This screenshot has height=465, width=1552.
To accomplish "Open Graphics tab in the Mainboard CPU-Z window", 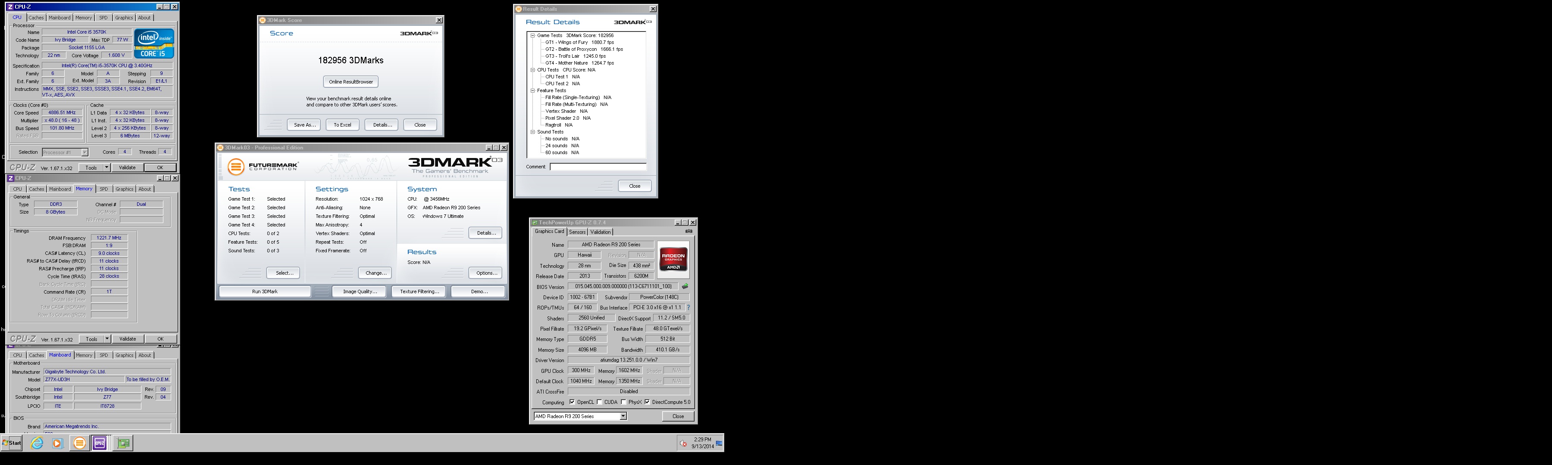I will pos(124,356).
